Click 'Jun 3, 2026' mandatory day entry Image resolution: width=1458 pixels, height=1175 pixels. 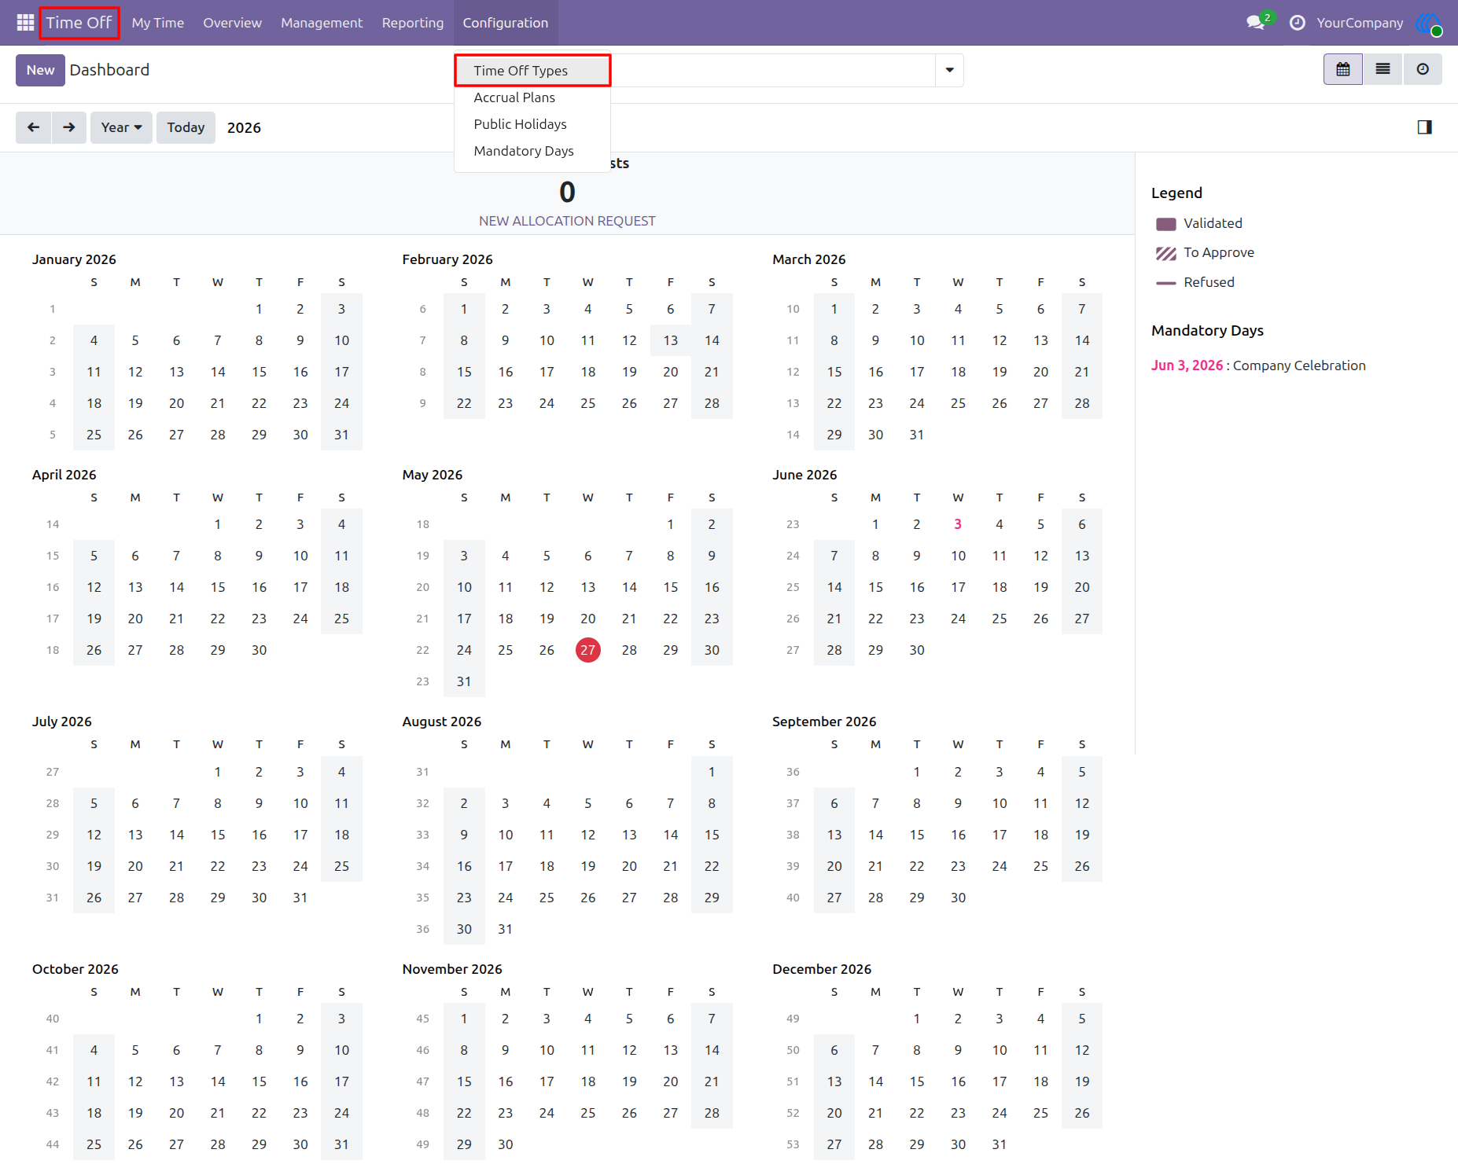coord(1187,365)
